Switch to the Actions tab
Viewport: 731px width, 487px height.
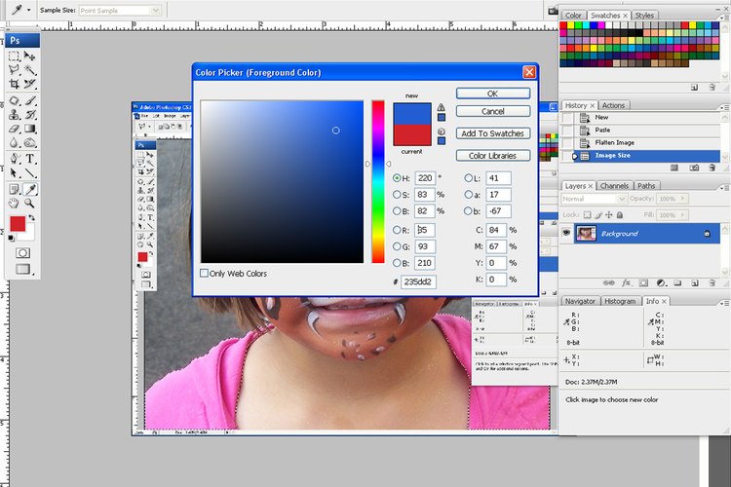(613, 105)
